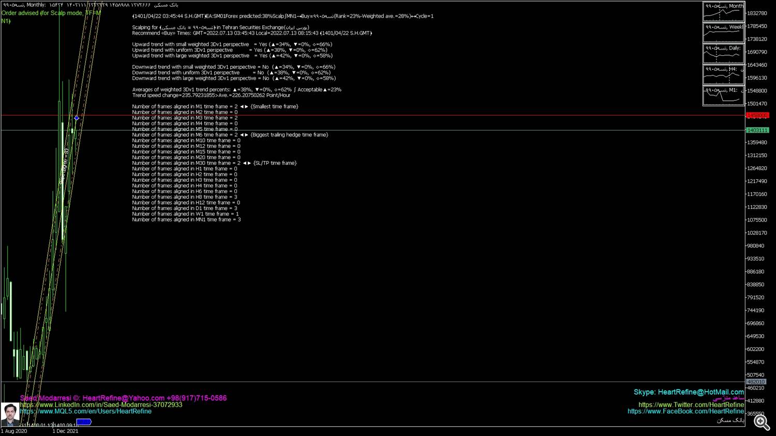Viewport: 776px width, 436px height.
Task: Click the EA:SM01Forex predicted header line
Action: click(283, 16)
